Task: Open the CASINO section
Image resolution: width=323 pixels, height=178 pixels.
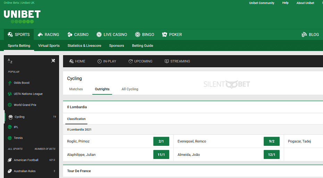Action: pyautogui.click(x=78, y=35)
